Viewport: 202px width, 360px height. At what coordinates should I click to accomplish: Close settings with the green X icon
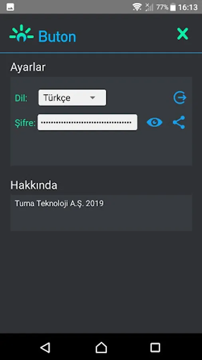tap(182, 34)
